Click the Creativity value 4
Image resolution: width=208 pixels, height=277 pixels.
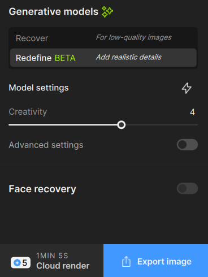[x=192, y=112]
